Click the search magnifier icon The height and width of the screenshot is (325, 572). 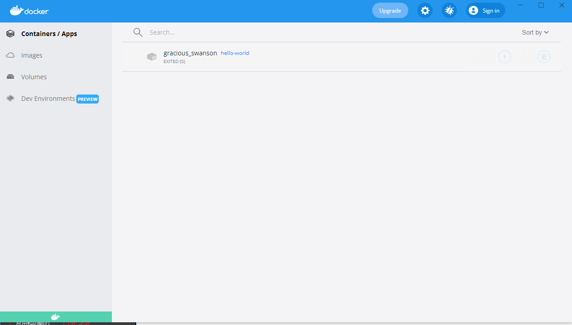[x=138, y=32]
